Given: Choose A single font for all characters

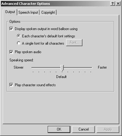Looking at the screenshot, I should (19, 43).
